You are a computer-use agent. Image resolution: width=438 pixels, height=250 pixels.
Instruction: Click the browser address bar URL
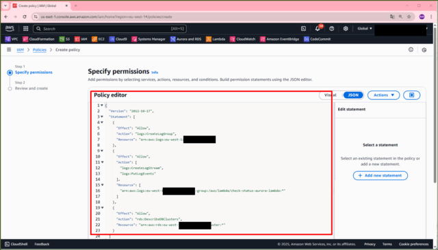tap(106, 16)
